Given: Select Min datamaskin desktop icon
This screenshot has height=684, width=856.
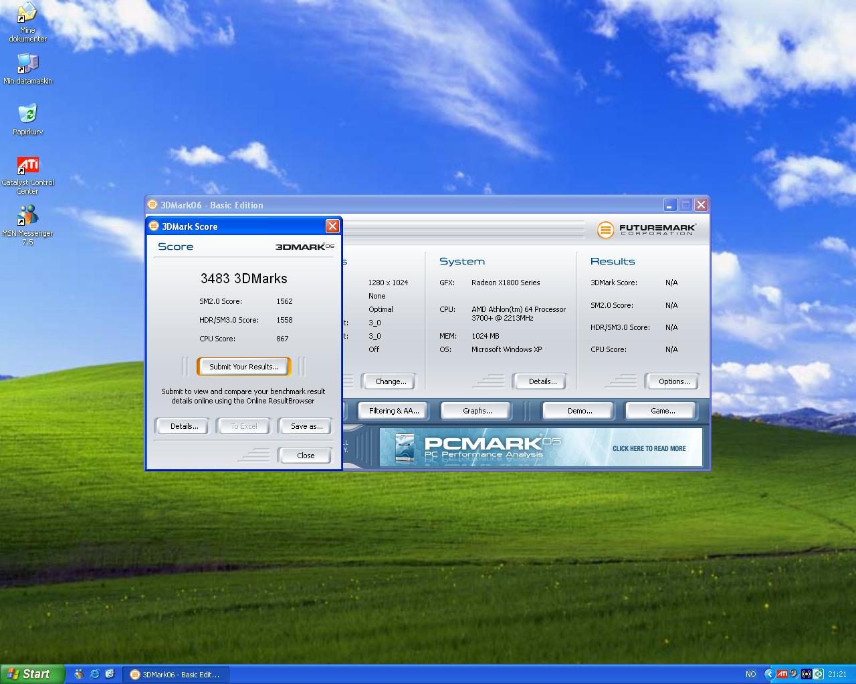Looking at the screenshot, I should tap(27, 69).
